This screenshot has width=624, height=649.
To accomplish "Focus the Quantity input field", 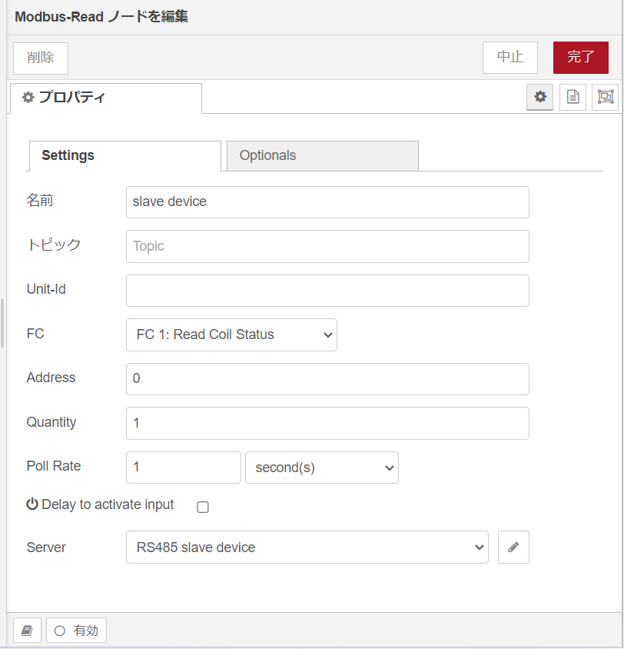I will 327,424.
